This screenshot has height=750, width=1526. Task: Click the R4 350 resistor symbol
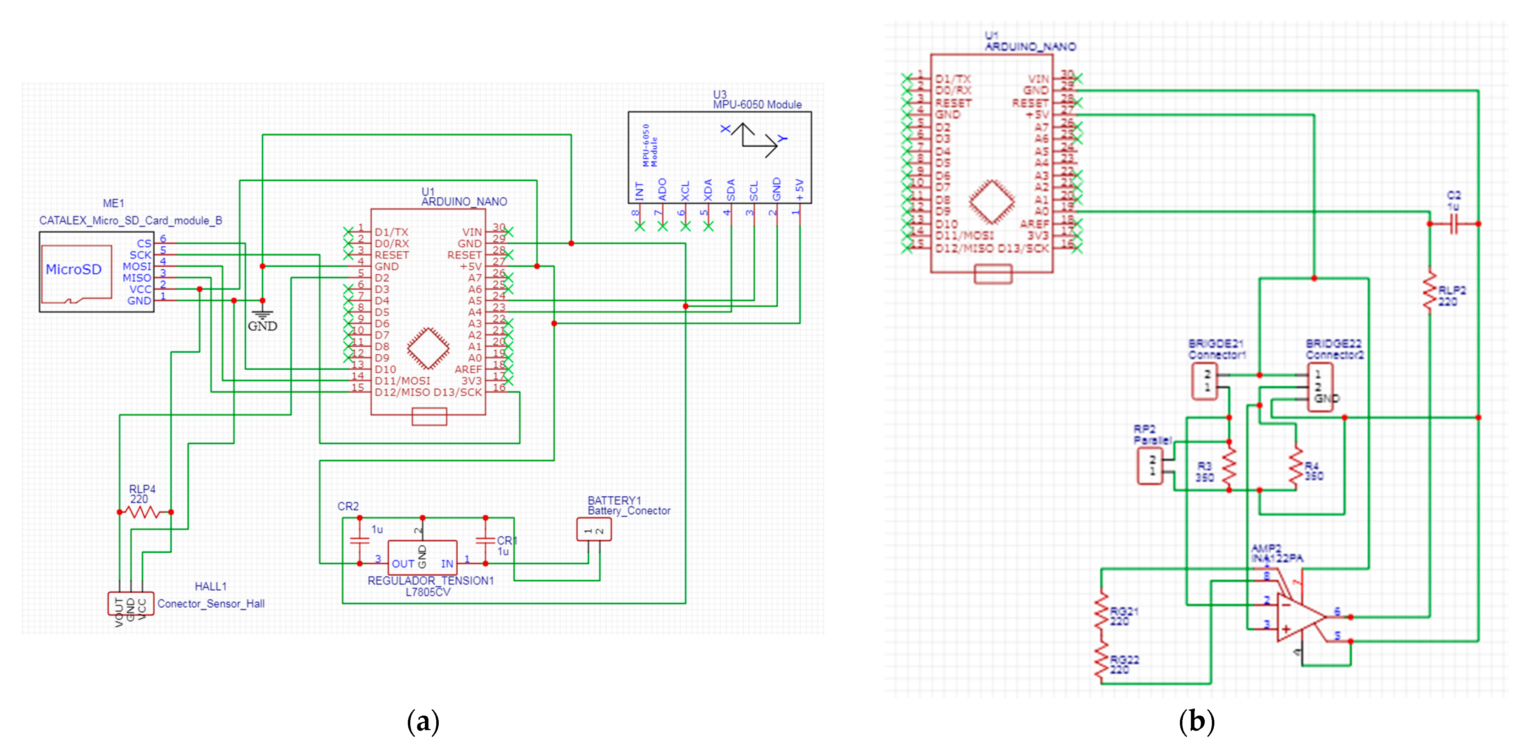[x=1296, y=466]
